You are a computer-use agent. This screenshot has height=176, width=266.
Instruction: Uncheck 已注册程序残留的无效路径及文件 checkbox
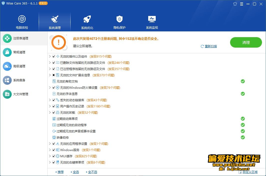pos(54,69)
